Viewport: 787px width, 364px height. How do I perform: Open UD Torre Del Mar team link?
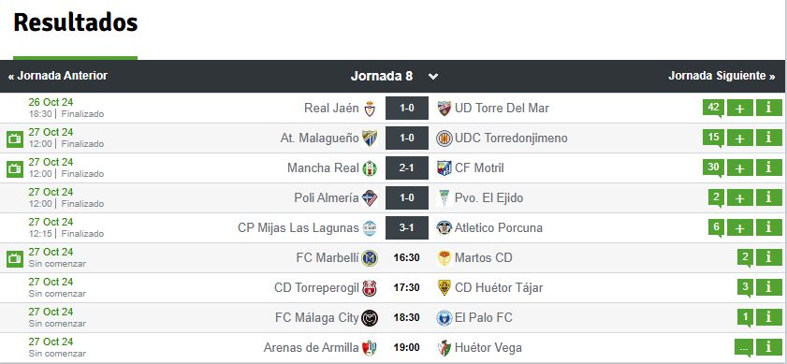point(502,108)
